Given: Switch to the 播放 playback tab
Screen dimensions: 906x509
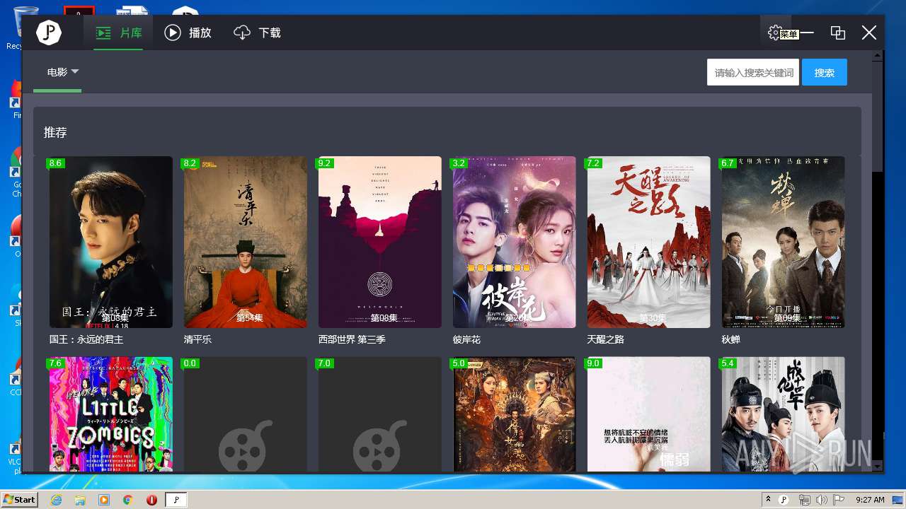Looking at the screenshot, I should pyautogui.click(x=188, y=33).
